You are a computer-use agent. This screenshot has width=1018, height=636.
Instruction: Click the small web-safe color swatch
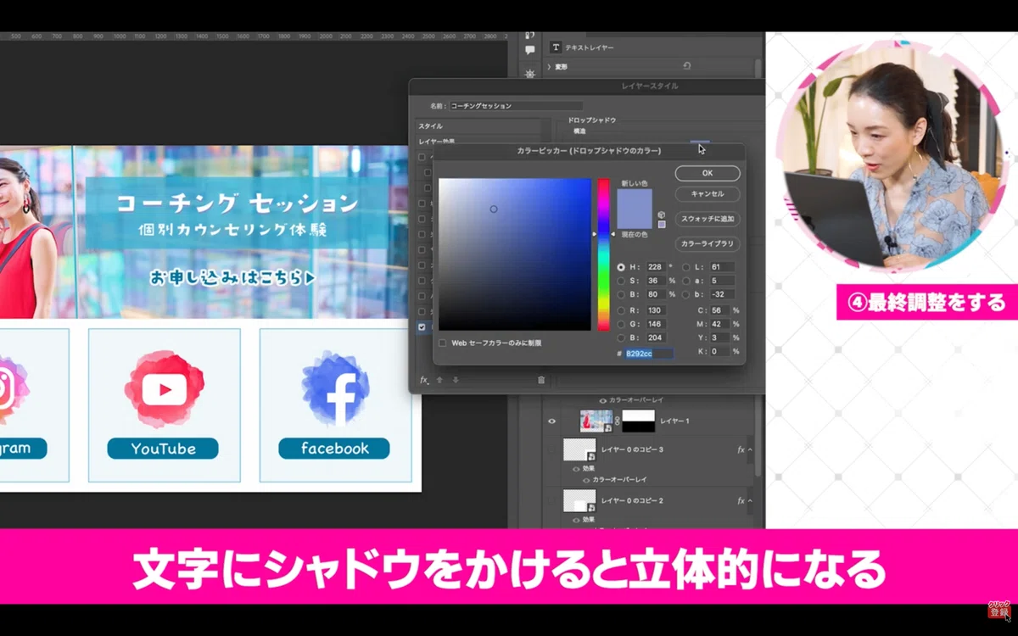coord(662,225)
